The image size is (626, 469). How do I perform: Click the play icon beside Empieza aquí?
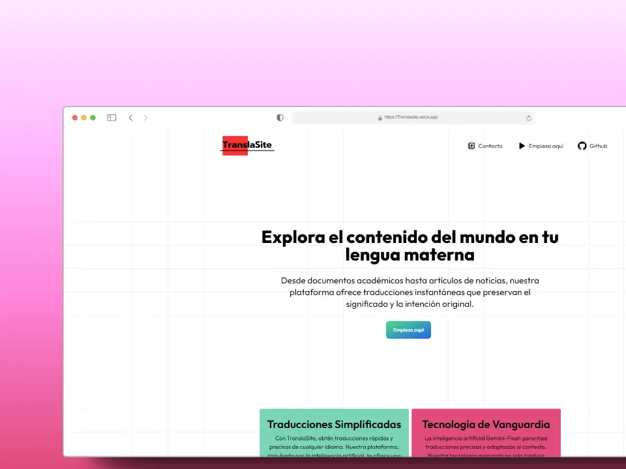522,146
